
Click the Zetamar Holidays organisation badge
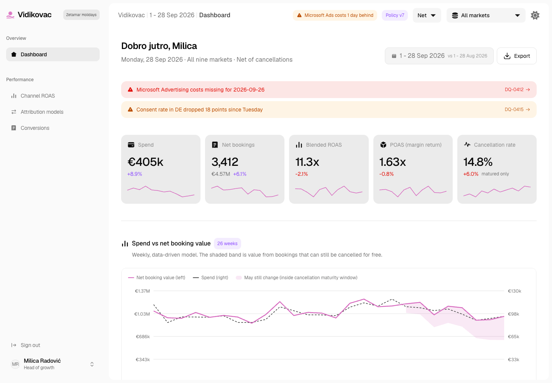(81, 15)
